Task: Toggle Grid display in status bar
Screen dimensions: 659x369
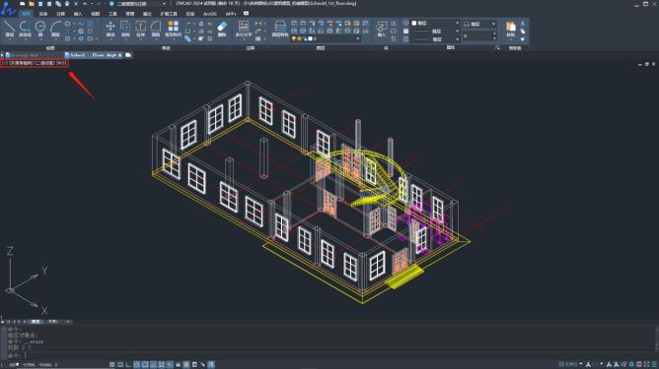Action: click(120, 365)
